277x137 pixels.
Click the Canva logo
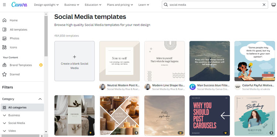(x=19, y=4)
